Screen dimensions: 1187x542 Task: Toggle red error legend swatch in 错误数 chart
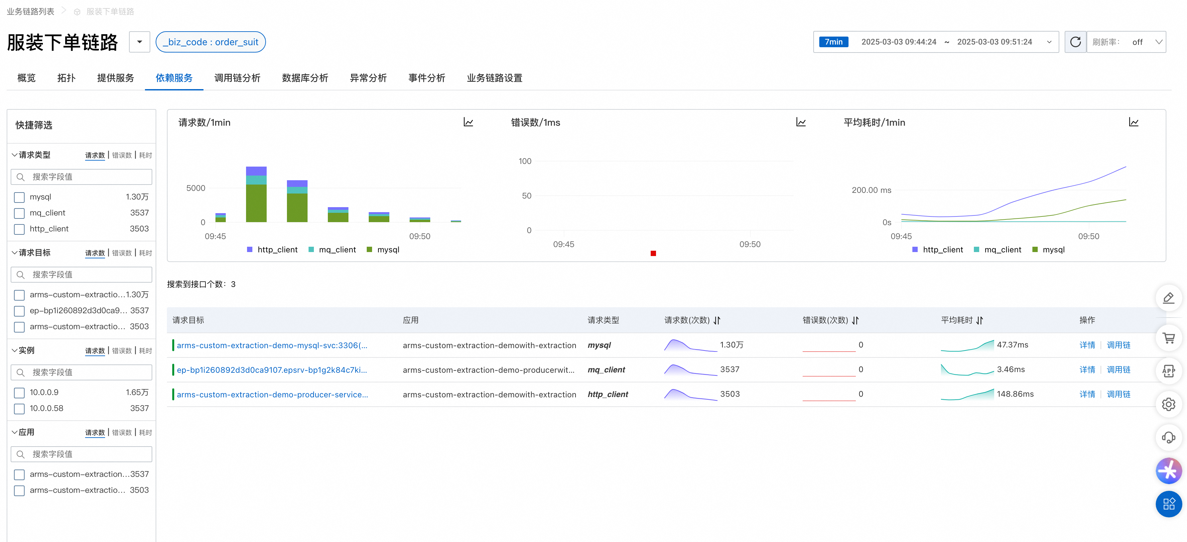[653, 253]
